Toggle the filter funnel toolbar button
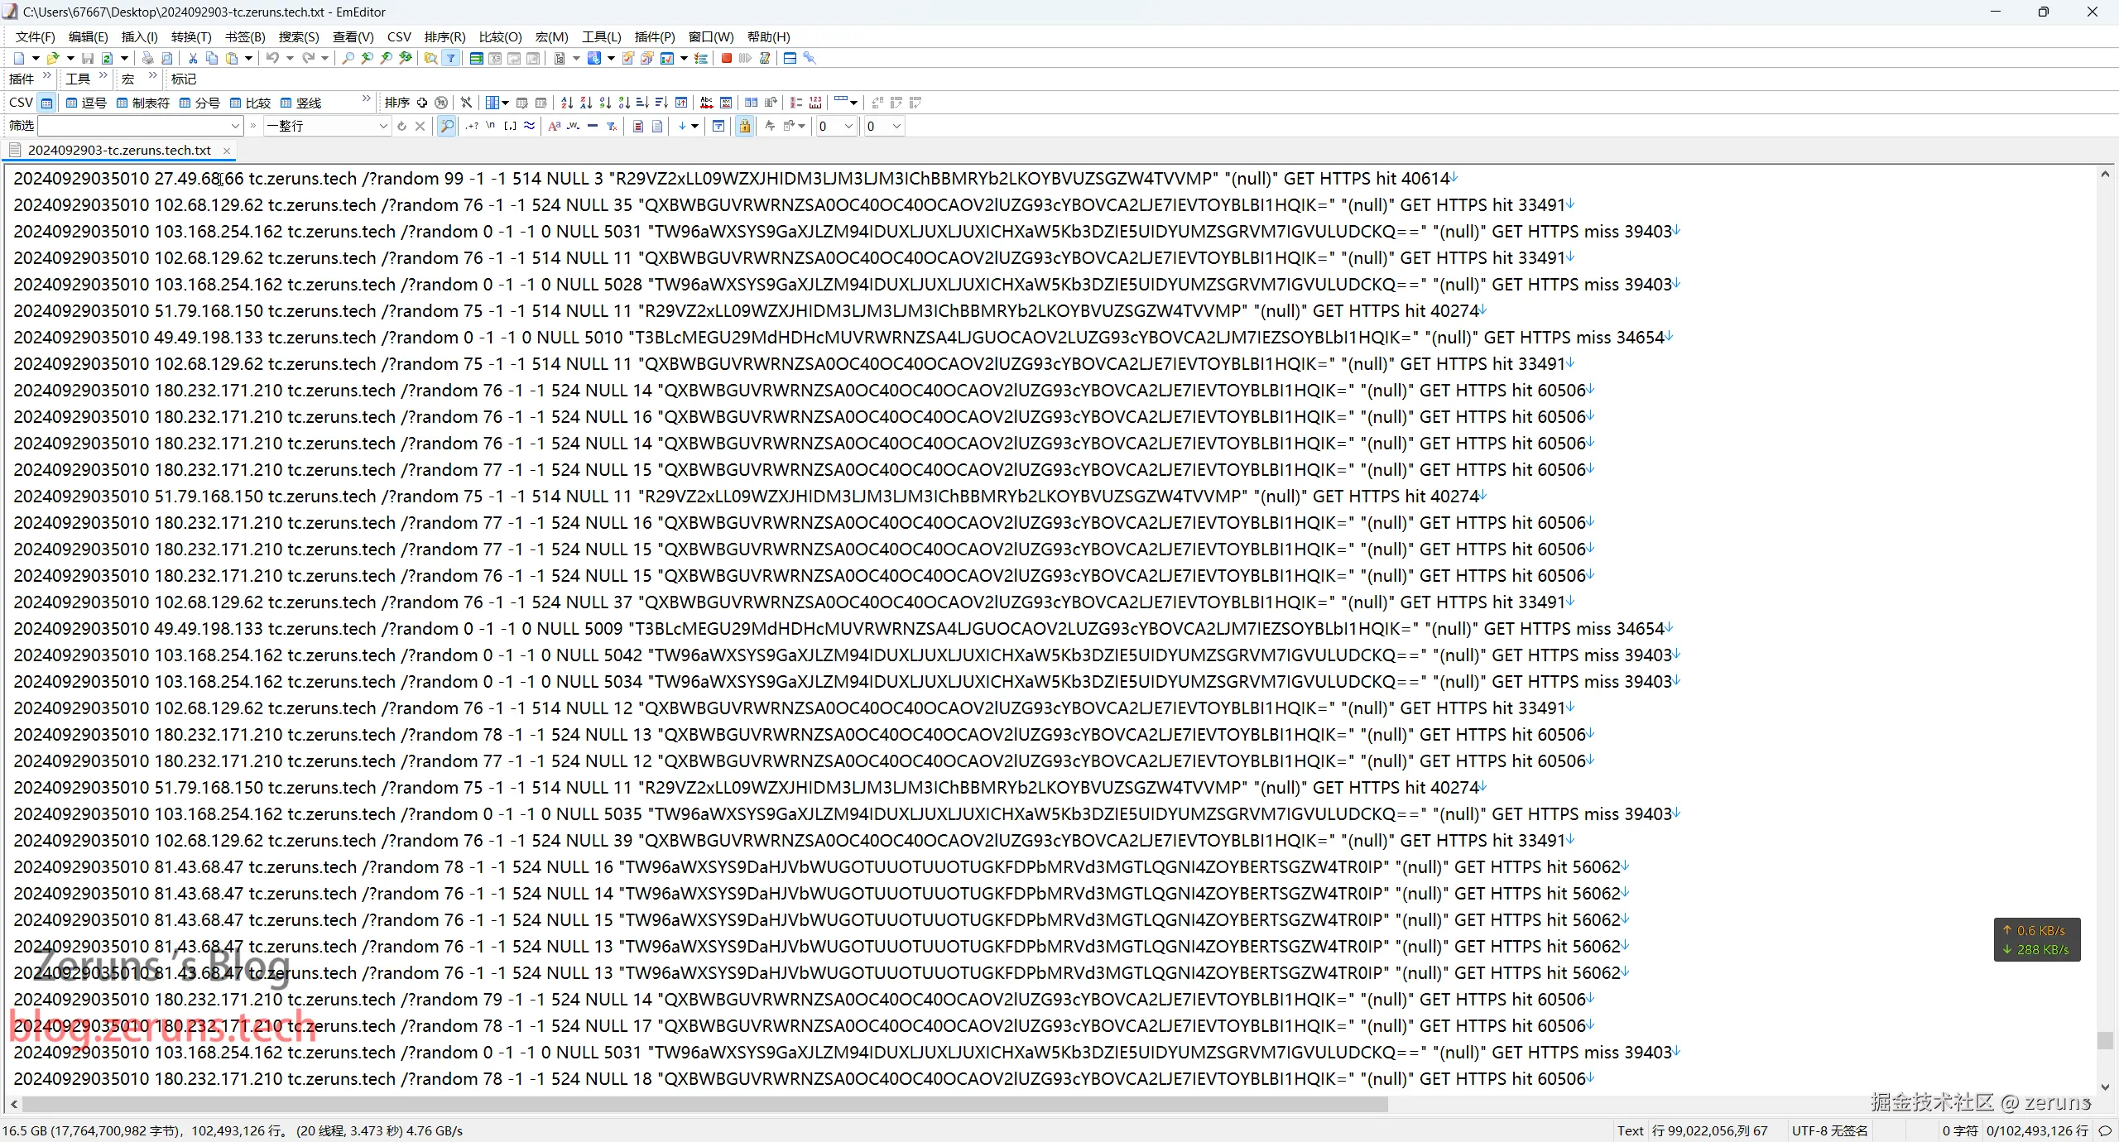 450,58
